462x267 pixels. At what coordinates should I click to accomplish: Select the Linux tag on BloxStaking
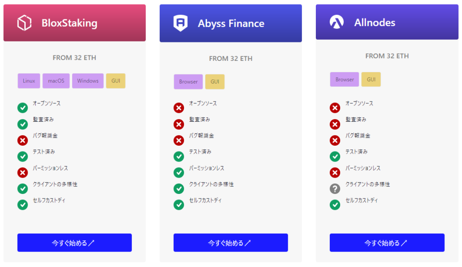(x=29, y=81)
